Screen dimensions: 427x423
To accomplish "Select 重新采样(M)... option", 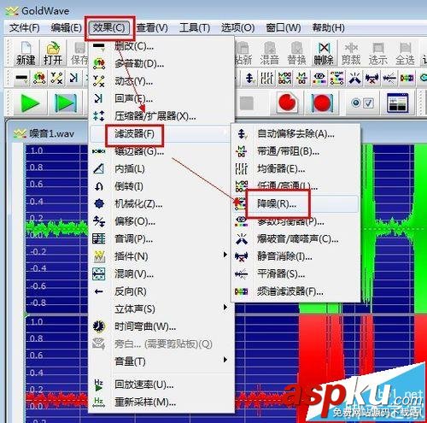I will pos(161,402).
